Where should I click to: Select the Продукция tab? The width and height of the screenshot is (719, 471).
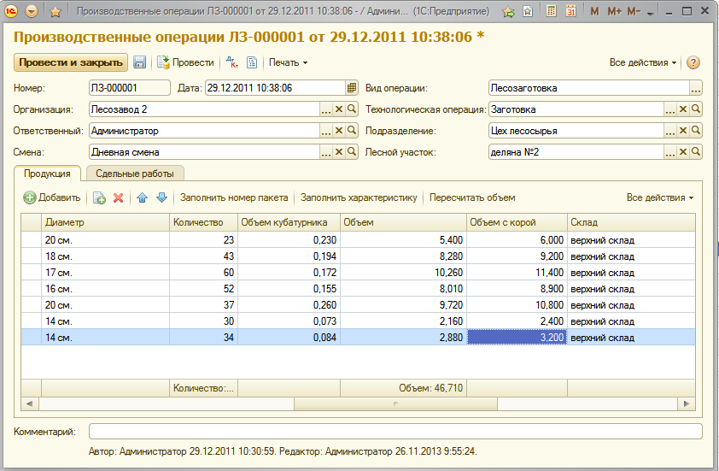point(47,174)
